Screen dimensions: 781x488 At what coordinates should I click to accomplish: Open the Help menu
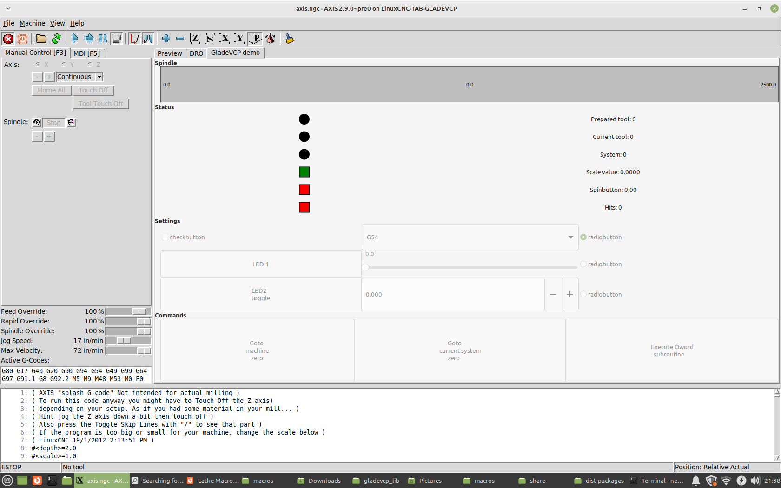[x=77, y=23]
